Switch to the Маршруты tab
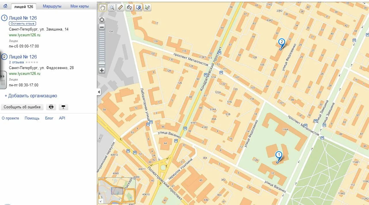Image resolution: width=369 pixels, height=205 pixels. click(x=52, y=6)
